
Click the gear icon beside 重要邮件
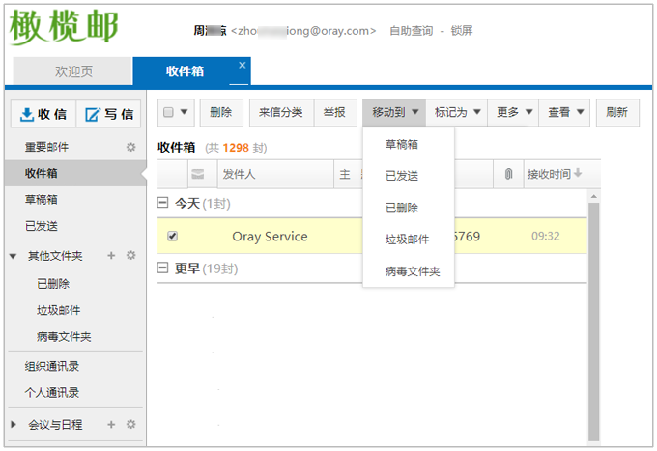click(131, 147)
